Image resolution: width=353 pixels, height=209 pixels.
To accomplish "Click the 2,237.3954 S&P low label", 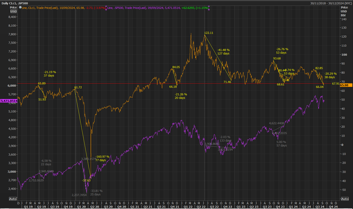I will click(79, 195).
